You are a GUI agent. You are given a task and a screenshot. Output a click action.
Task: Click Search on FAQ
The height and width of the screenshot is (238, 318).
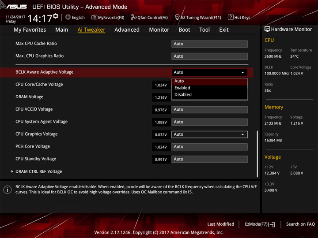(x=300, y=224)
